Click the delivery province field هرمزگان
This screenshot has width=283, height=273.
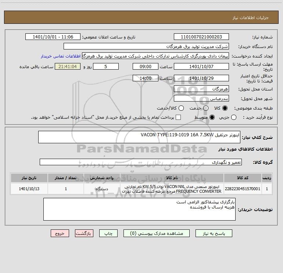[201, 89]
